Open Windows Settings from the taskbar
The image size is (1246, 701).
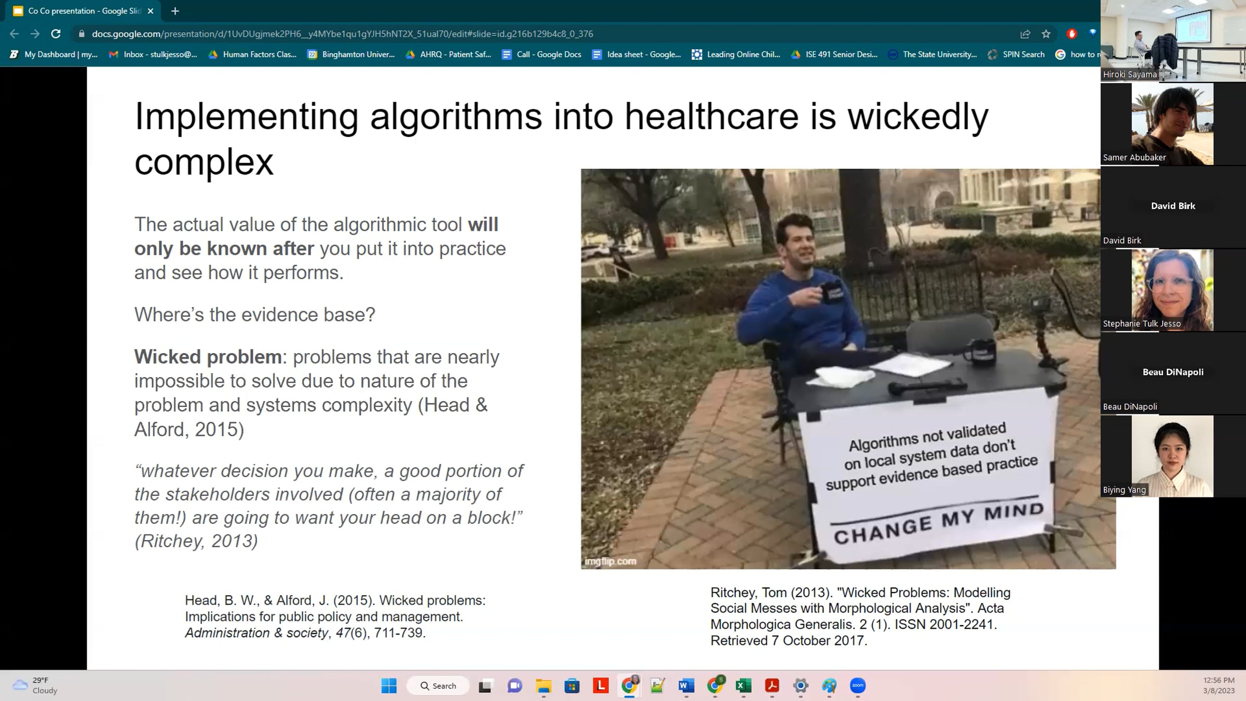click(x=801, y=686)
